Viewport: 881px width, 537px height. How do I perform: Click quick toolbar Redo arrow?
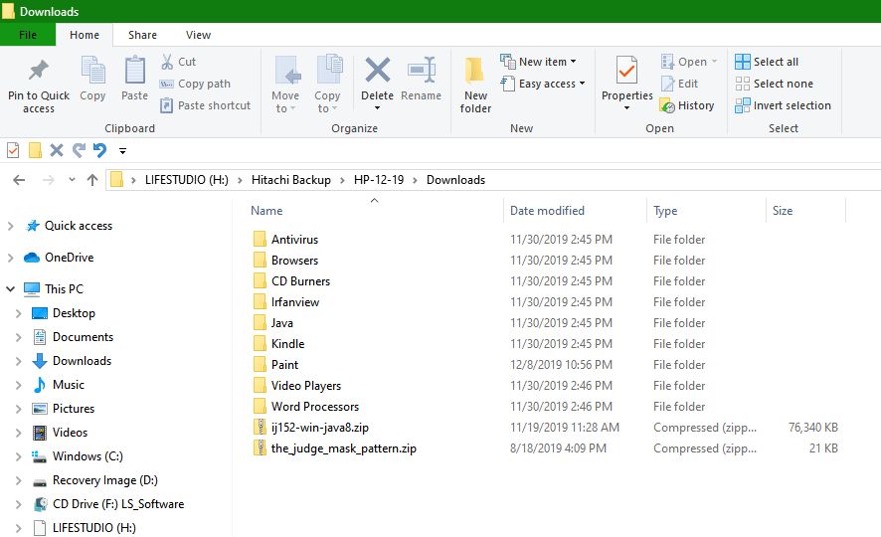click(79, 150)
